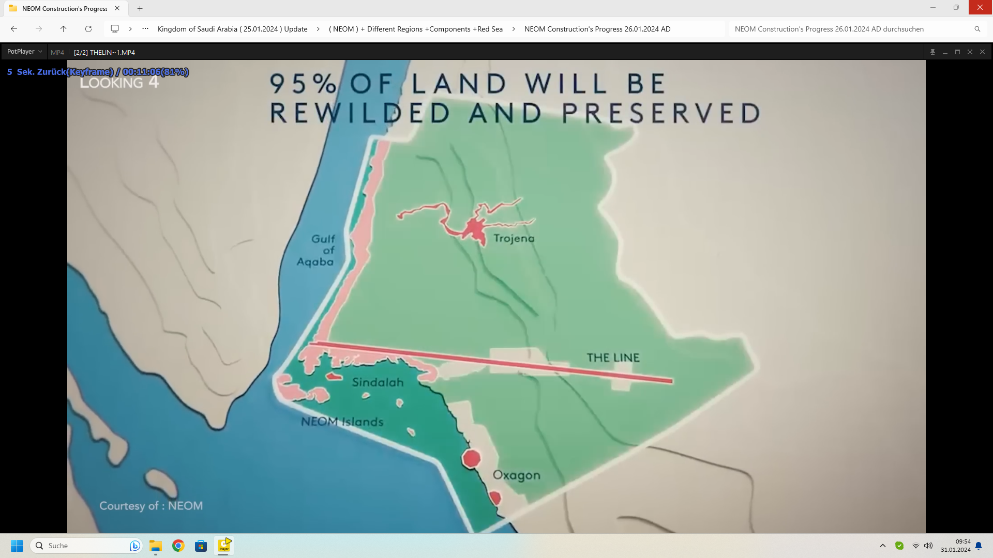The height and width of the screenshot is (558, 993).
Task: Show hidden system tray icons
Action: 883,546
